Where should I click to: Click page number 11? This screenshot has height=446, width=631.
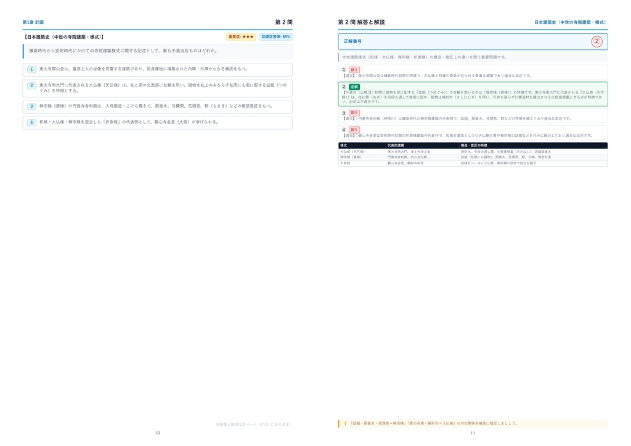pyautogui.click(x=473, y=433)
